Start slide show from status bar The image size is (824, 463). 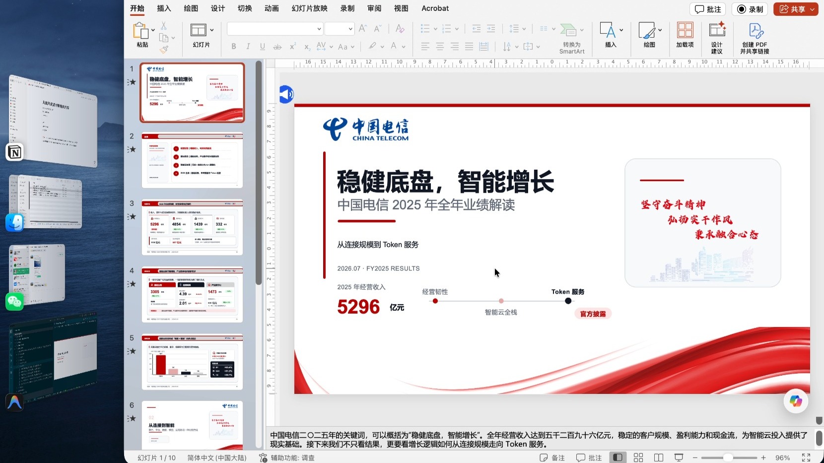click(679, 458)
